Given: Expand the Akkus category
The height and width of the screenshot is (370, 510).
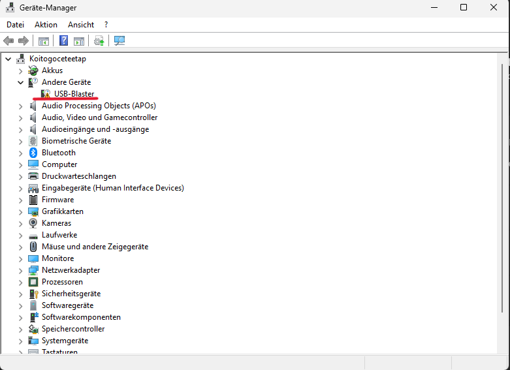Looking at the screenshot, I should point(21,70).
